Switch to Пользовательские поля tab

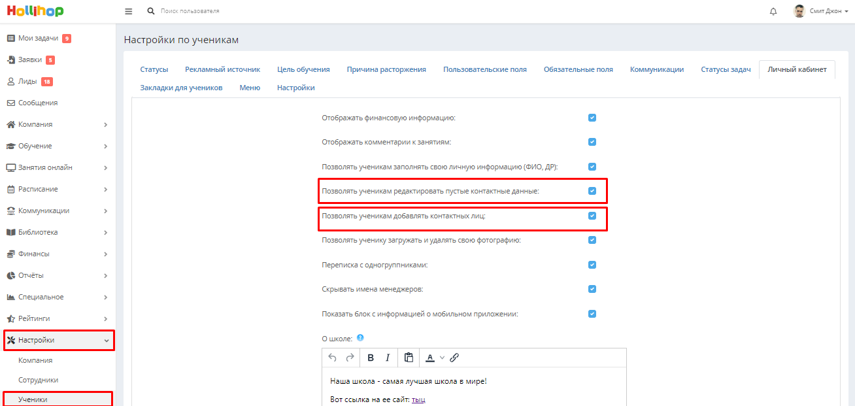click(484, 69)
